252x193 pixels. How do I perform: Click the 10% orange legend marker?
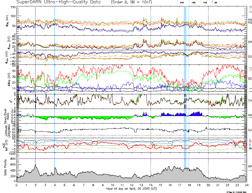click(201, 2)
